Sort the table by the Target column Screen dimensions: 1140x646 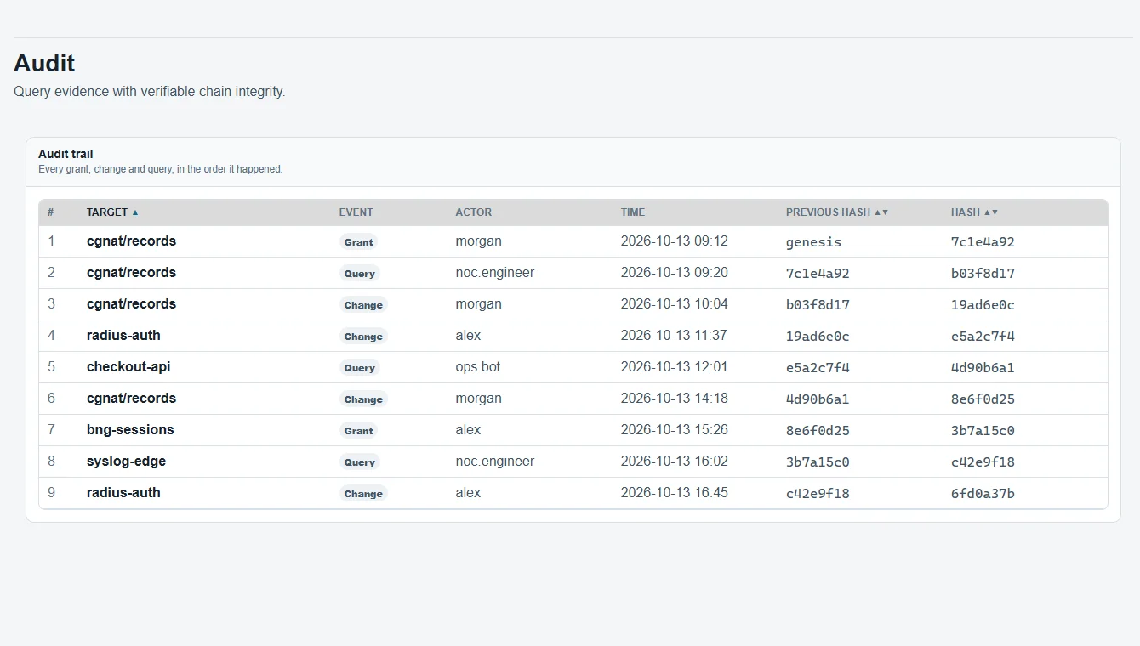tap(112, 212)
